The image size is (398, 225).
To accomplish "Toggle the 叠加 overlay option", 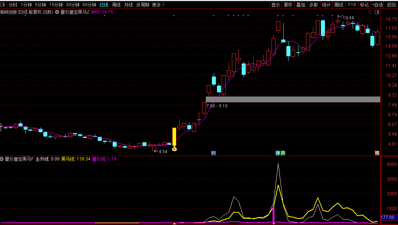I will coord(301,5).
